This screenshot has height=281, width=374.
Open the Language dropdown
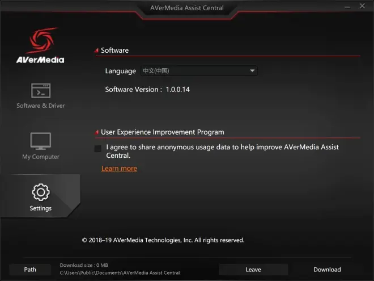pos(199,71)
